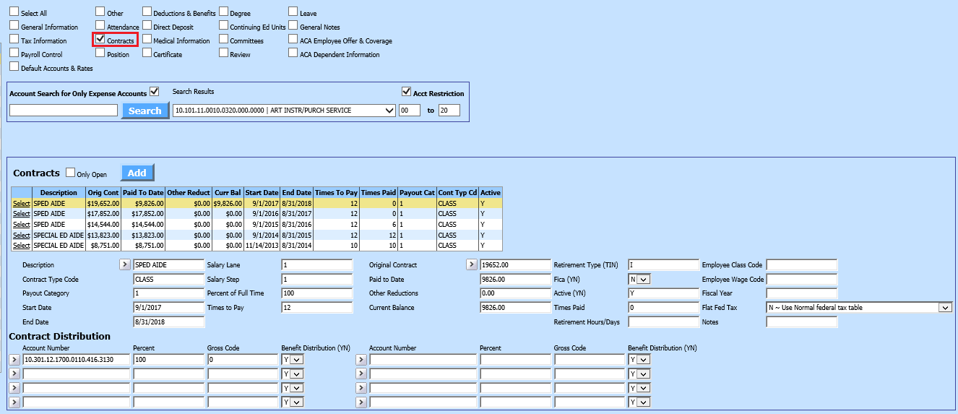Click the account search text field
This screenshot has height=414, width=958.
(64, 111)
